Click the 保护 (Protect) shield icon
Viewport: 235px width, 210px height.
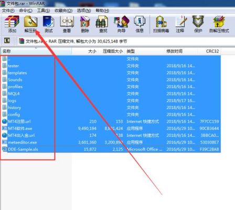point(198,22)
